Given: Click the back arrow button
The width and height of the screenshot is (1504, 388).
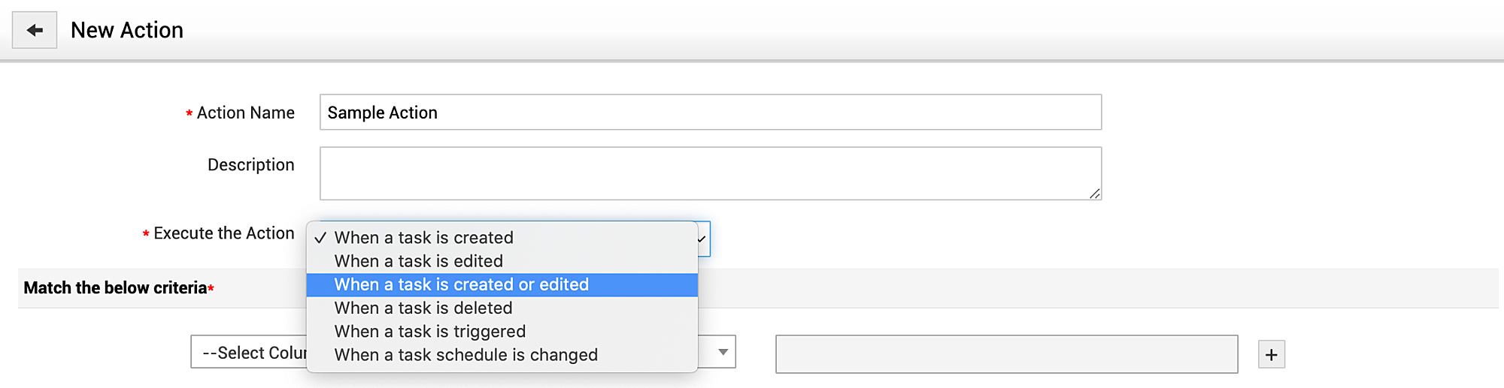Looking at the screenshot, I should point(35,30).
